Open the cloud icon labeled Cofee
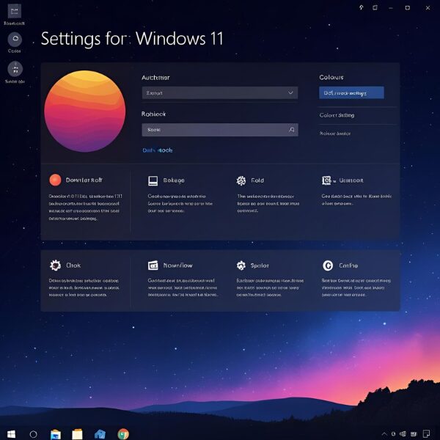The height and width of the screenshot is (440, 440). (15, 40)
